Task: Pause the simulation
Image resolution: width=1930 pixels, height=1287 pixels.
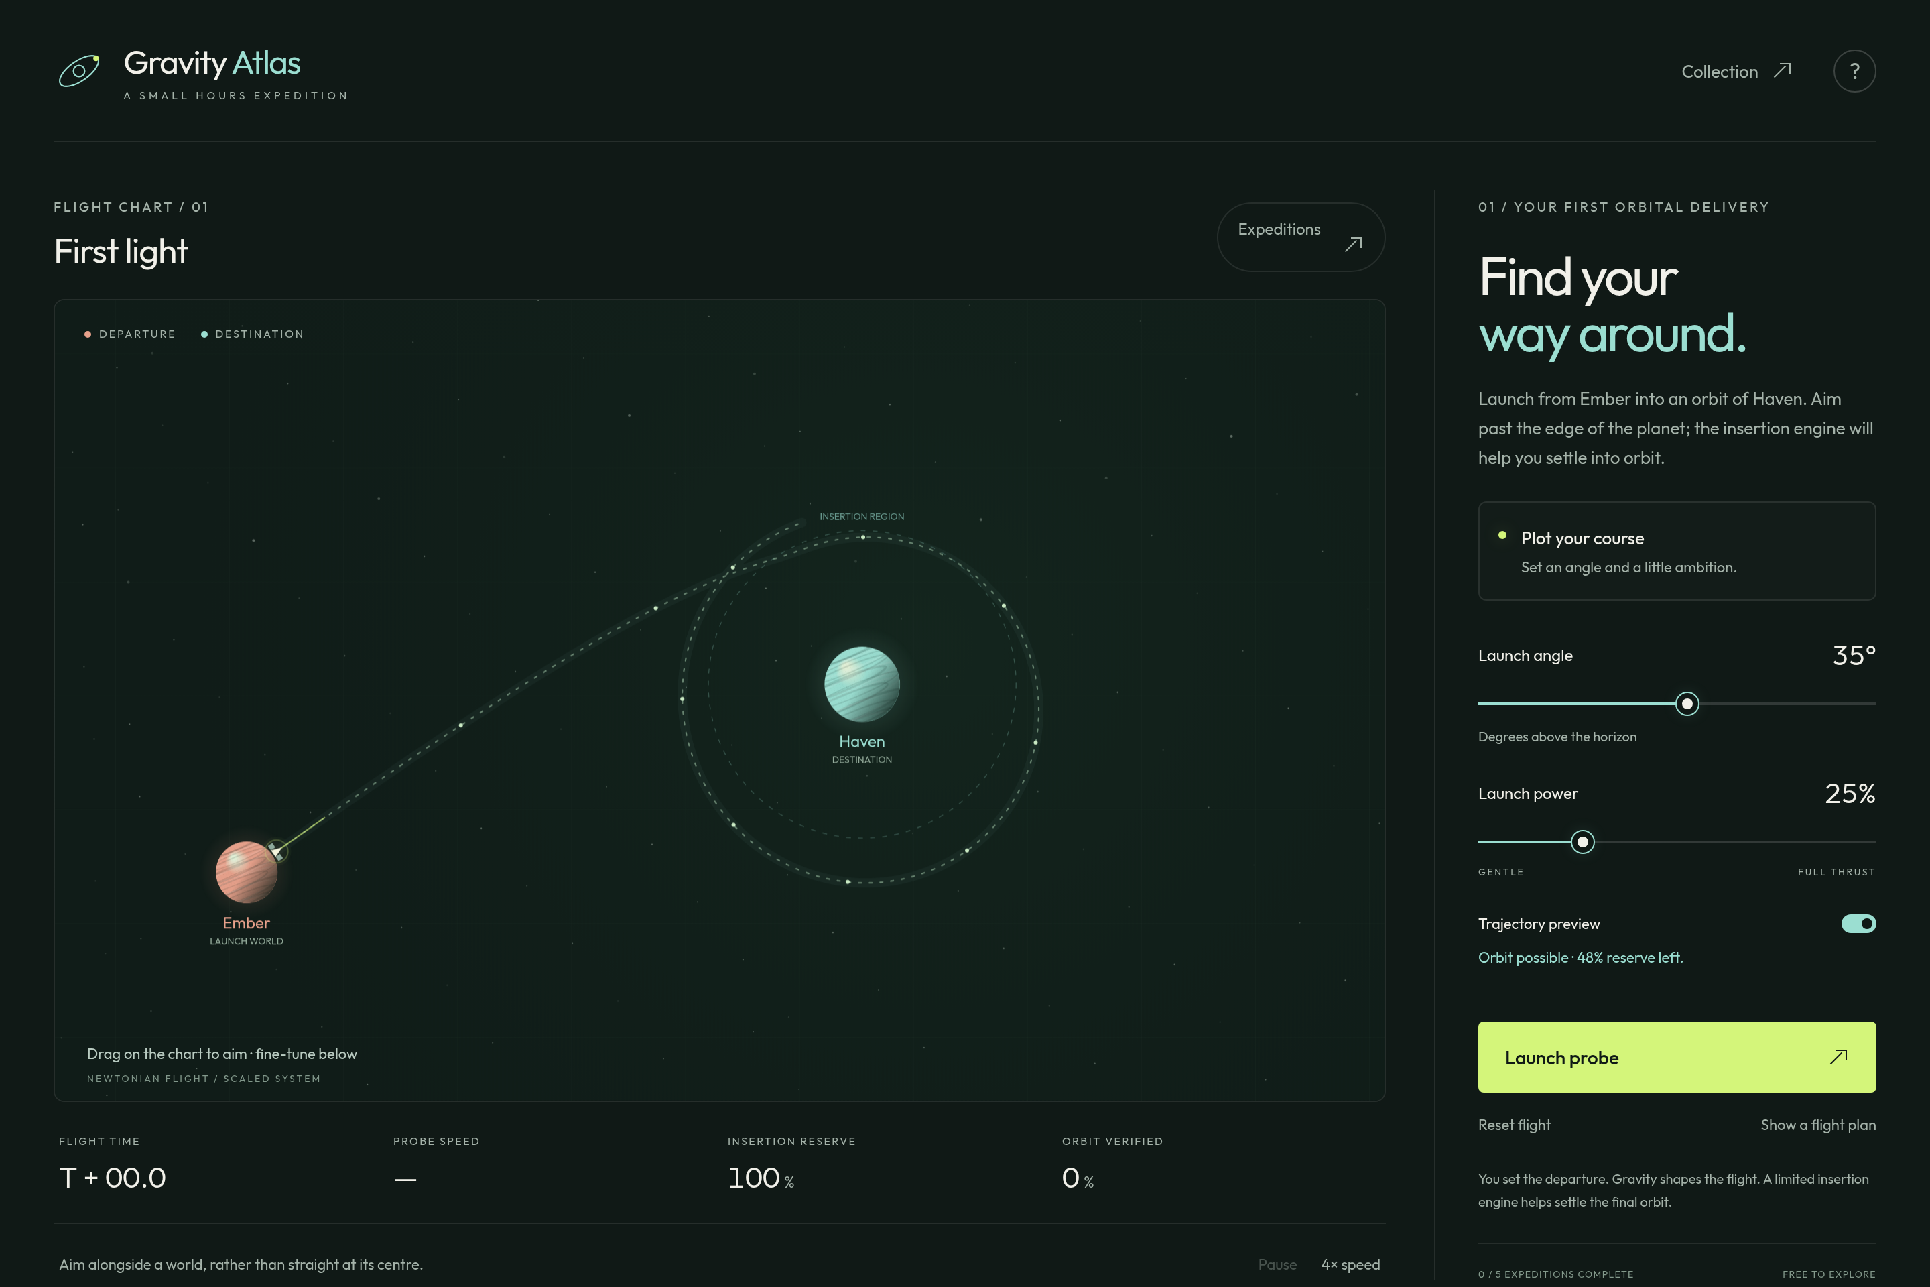Action: tap(1277, 1264)
